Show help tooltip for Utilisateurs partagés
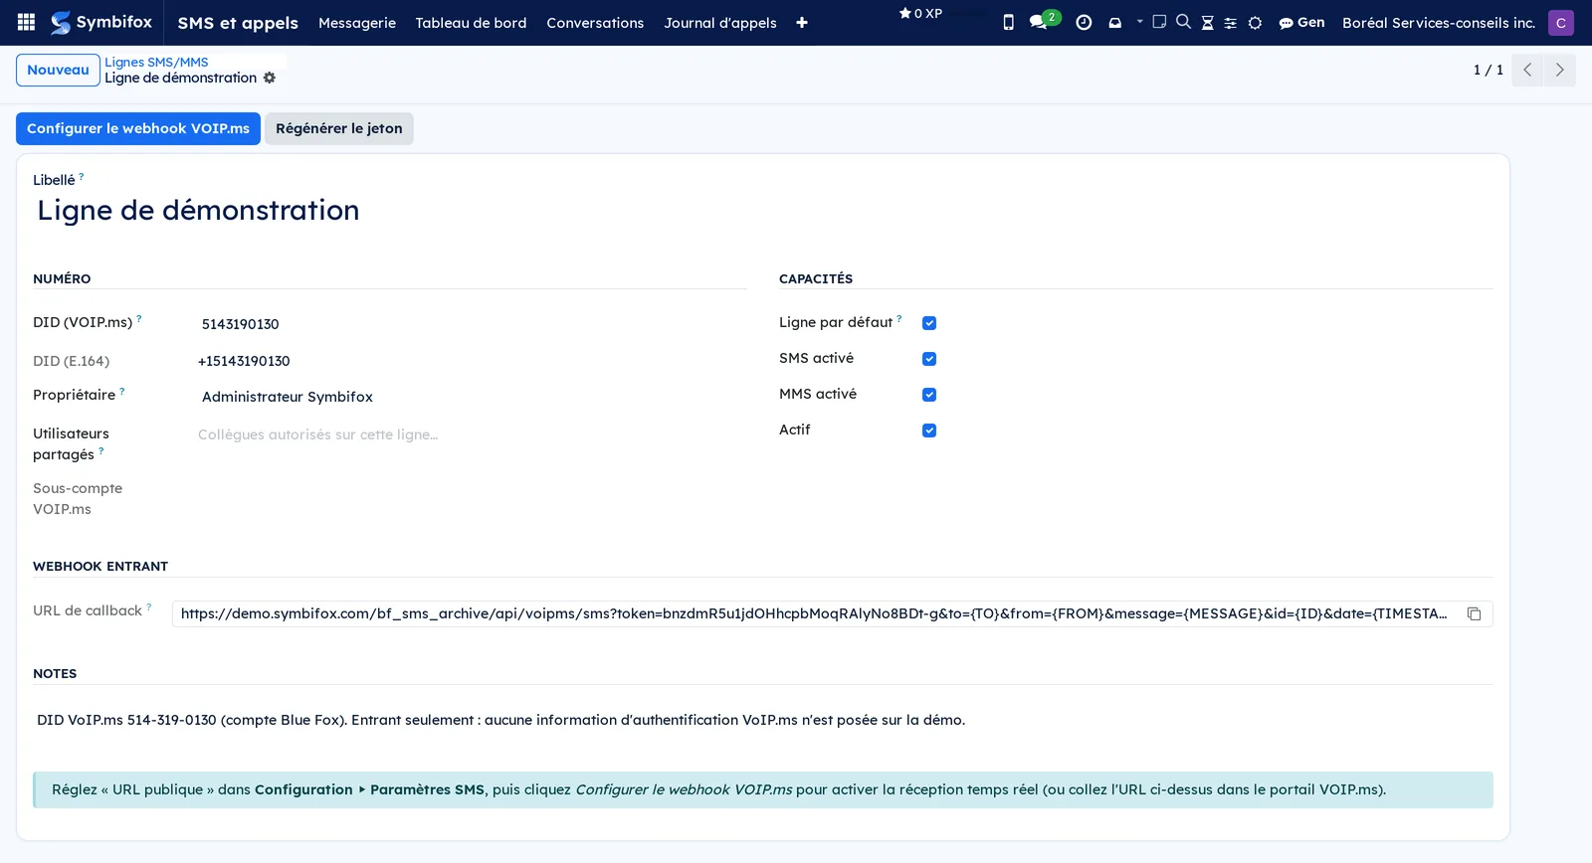Image resolution: width=1592 pixels, height=863 pixels. (101, 450)
